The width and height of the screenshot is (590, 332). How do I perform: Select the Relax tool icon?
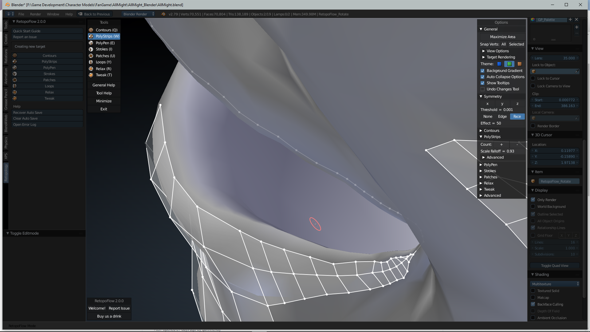(91, 69)
